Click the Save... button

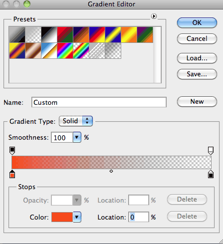point(197,74)
